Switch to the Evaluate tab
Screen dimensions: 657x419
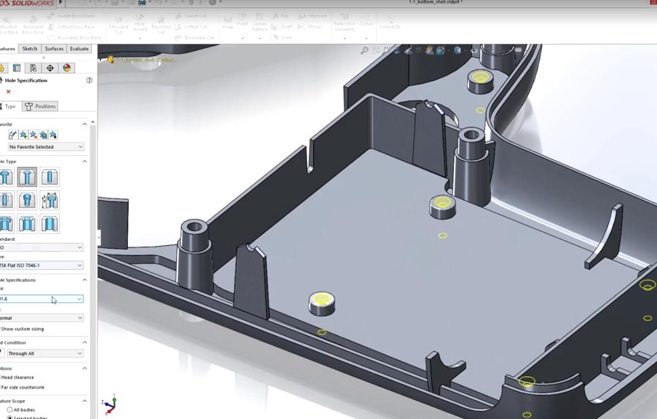coord(79,49)
